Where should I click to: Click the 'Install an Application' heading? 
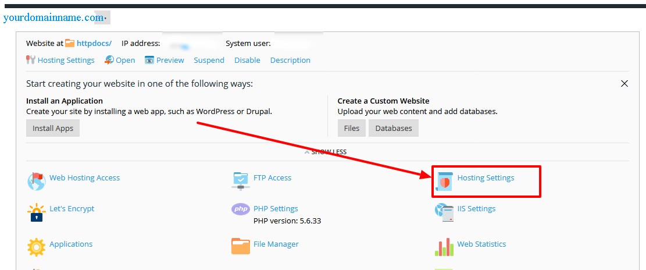(65, 101)
